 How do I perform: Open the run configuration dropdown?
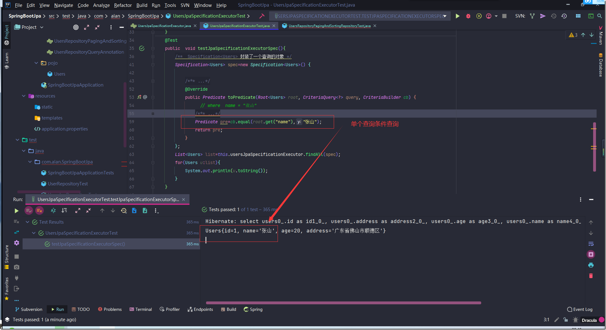[360, 16]
